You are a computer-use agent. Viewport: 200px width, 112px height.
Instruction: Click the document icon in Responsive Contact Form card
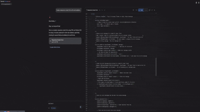50,41
